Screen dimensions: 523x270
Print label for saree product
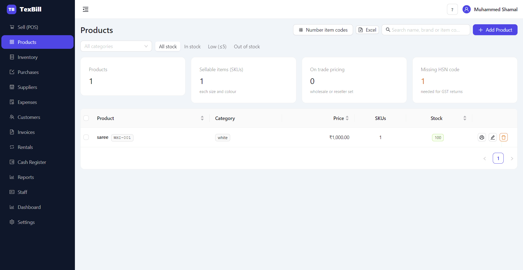(x=482, y=137)
